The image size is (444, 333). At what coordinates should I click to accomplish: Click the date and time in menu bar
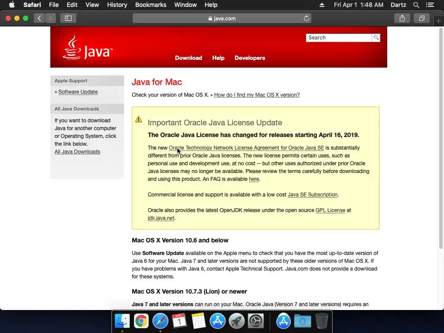coord(359,5)
